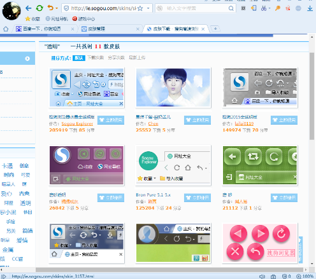Image resolution: width=316 pixels, height=279 pixels.
Task: Click the home icon beside the tabs
Action: [x=6, y=29]
